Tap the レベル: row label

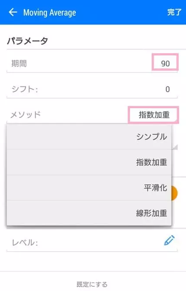coord(25,243)
